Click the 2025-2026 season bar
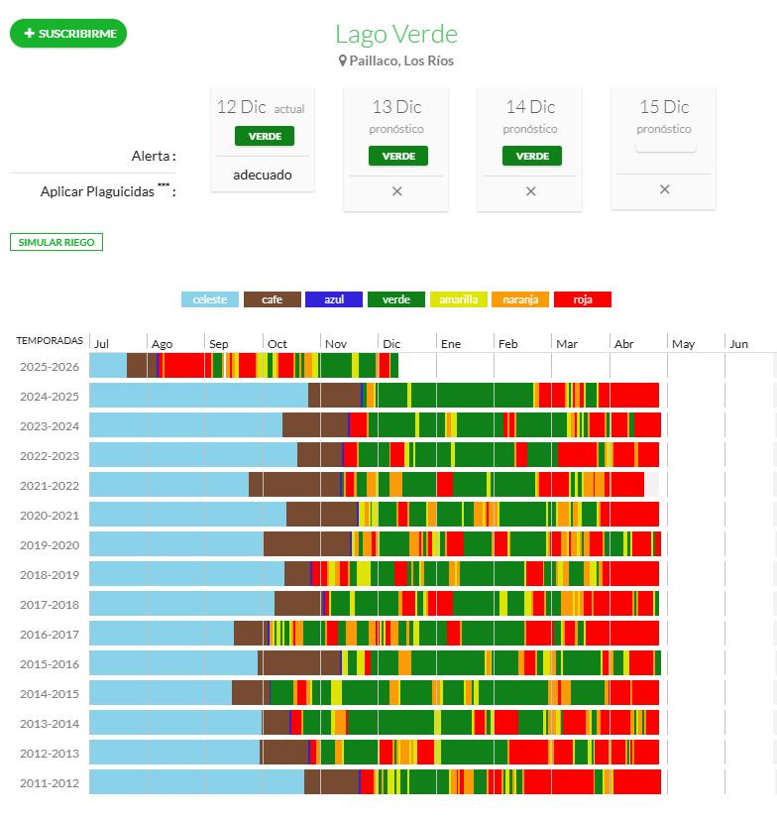 tap(243, 366)
